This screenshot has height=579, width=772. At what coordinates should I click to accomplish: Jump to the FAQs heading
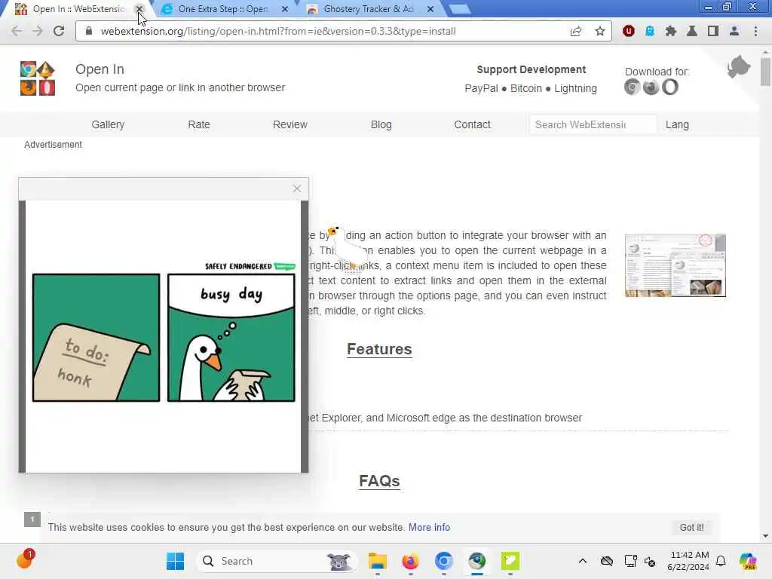tap(379, 481)
